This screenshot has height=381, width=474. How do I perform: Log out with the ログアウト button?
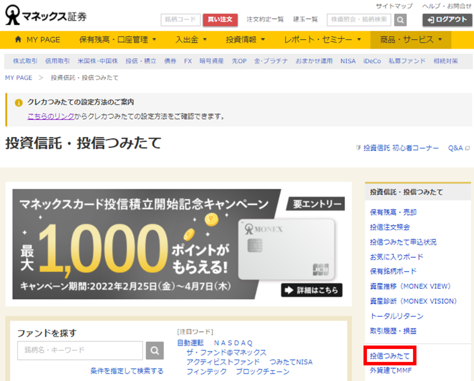click(x=447, y=20)
